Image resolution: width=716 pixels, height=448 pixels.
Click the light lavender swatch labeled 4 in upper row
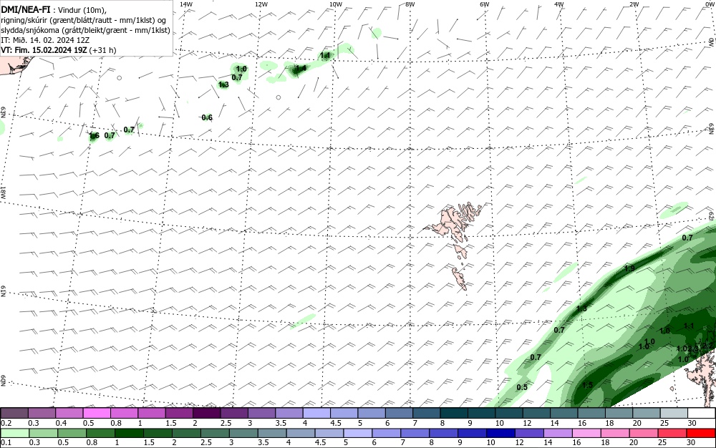316,414
